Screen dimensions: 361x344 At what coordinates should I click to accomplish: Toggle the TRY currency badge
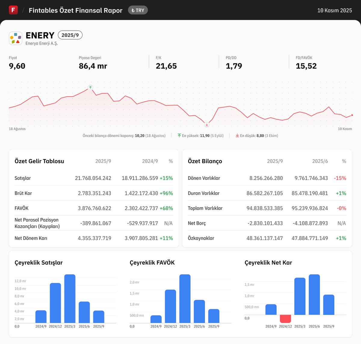tap(138, 10)
